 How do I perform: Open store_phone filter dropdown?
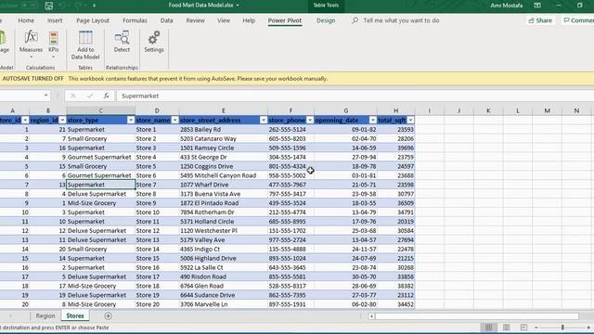coord(310,120)
